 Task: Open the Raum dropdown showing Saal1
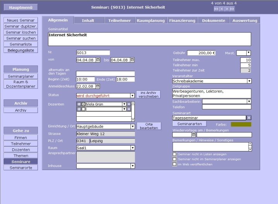[132, 148]
